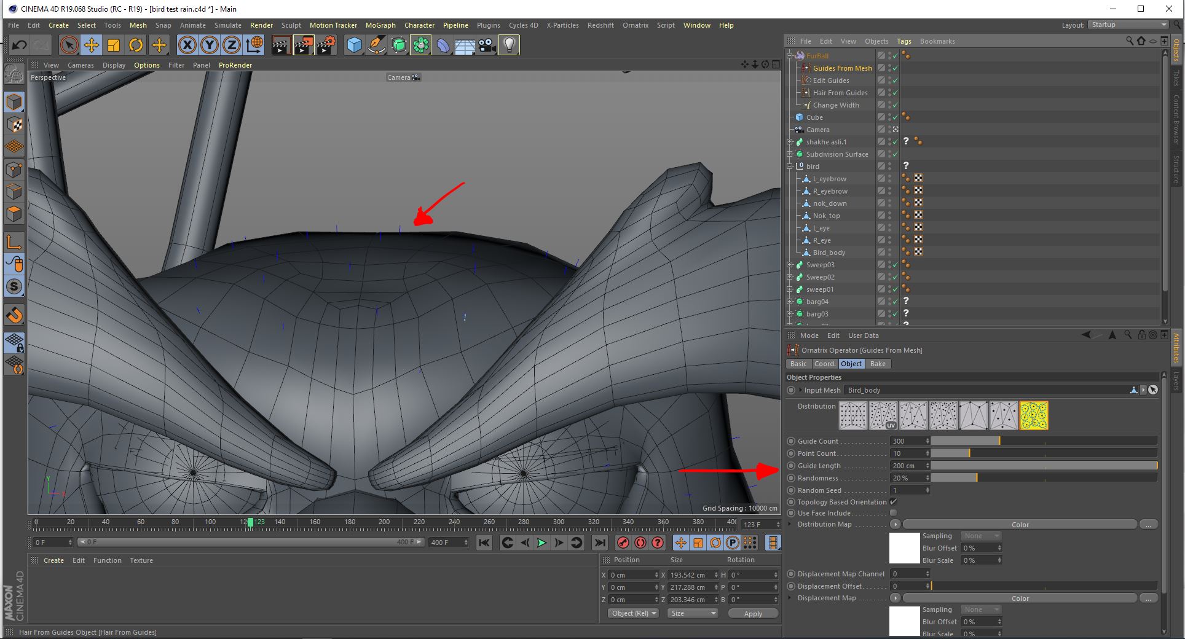The width and height of the screenshot is (1185, 639).
Task: Select the Move tool in the toolbar
Action: (91, 45)
